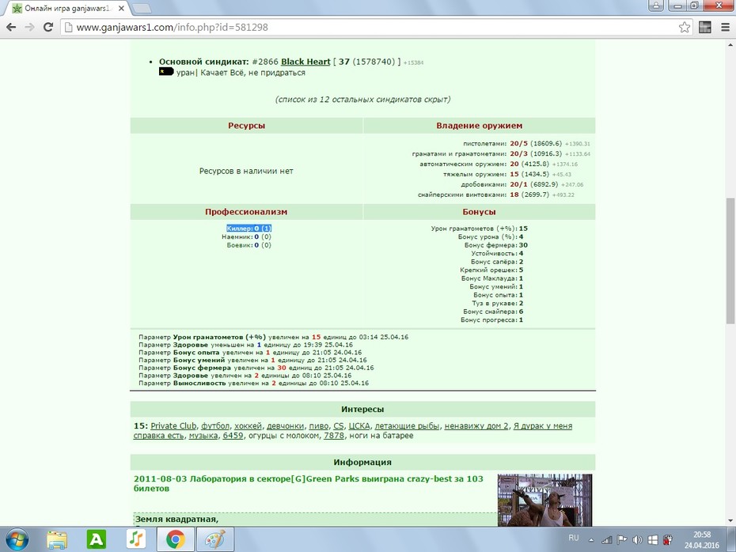Switch to the 'Онлайн игра ganjawars' tab
The image size is (736, 552).
point(66,9)
